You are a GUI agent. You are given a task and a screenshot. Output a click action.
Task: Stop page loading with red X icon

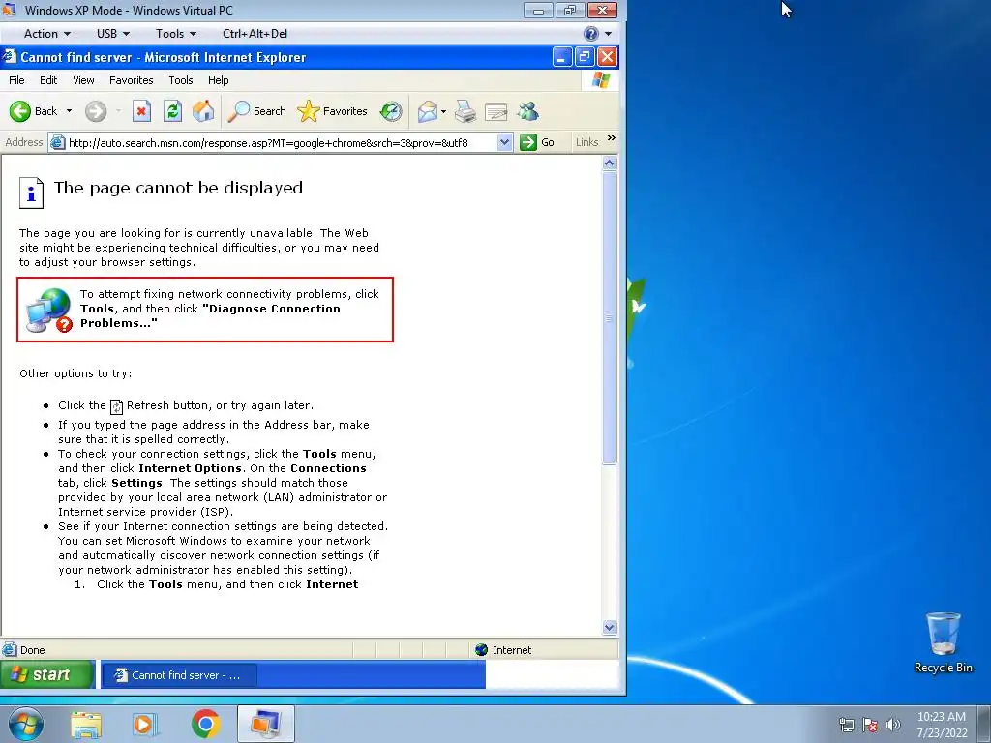tap(141, 111)
